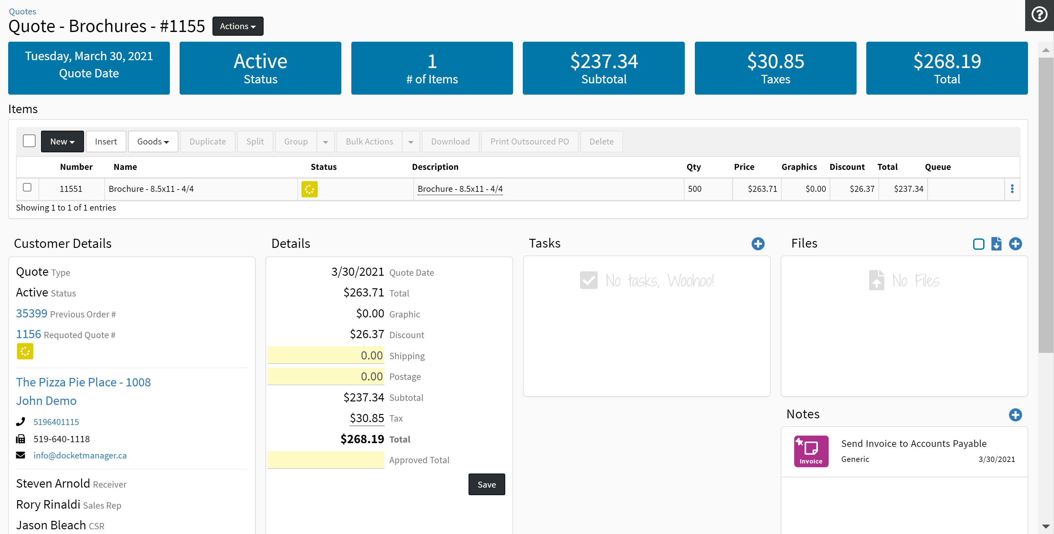Click the Insert button
1054x534 pixels.
(106, 142)
